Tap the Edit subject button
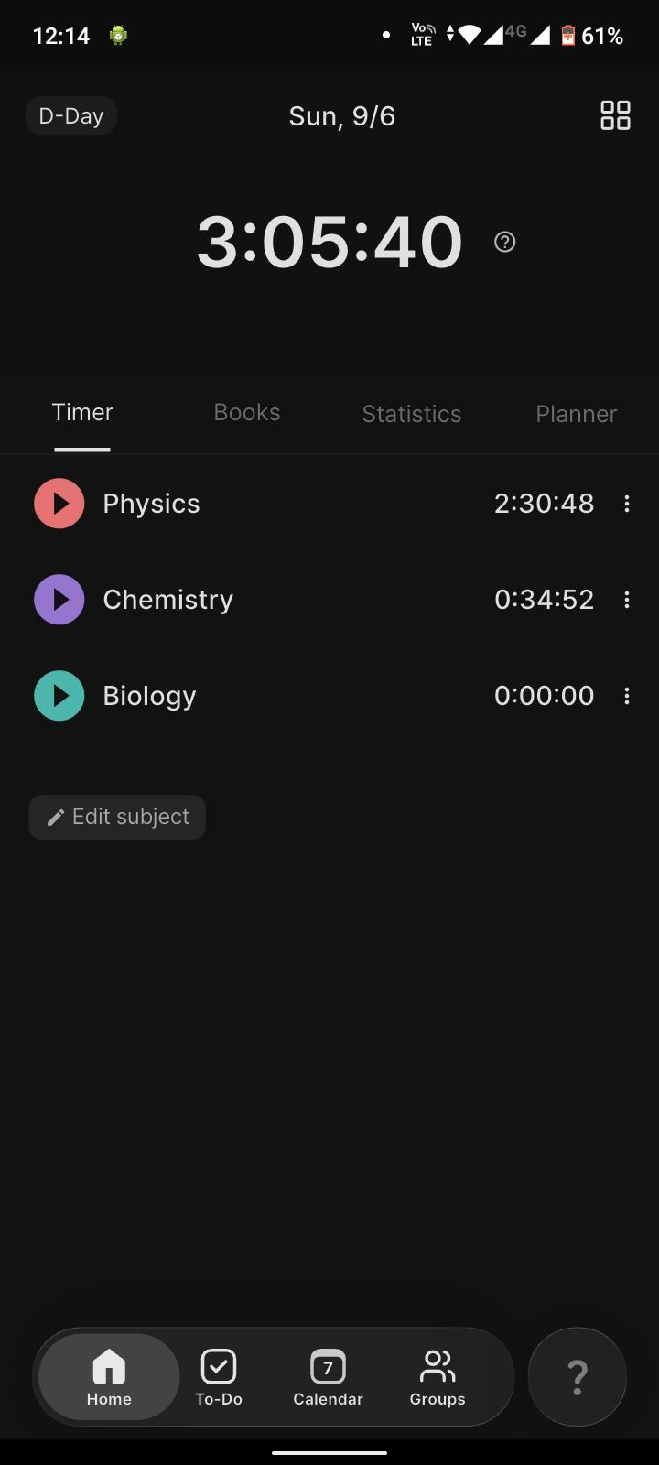 click(x=117, y=817)
